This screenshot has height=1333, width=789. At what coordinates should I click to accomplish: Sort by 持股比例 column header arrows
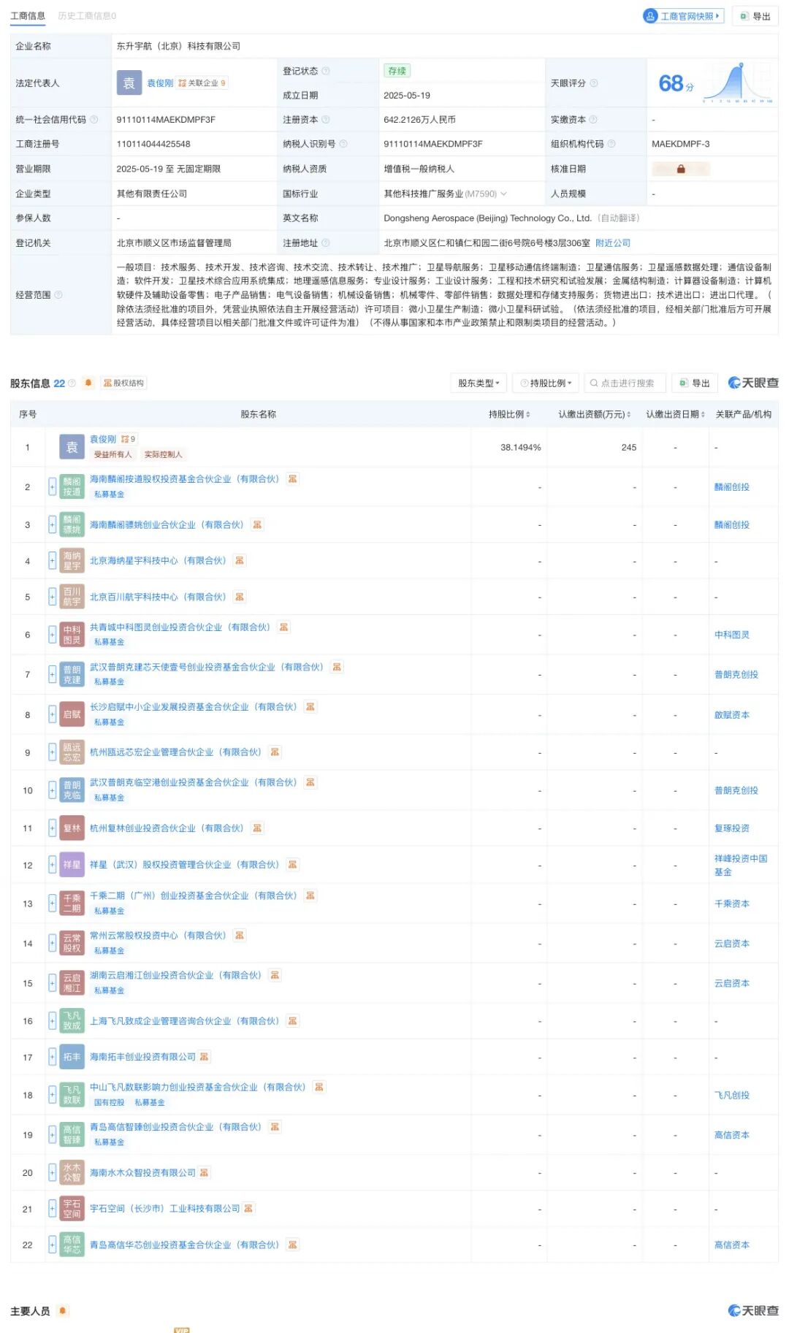pyautogui.click(x=527, y=414)
